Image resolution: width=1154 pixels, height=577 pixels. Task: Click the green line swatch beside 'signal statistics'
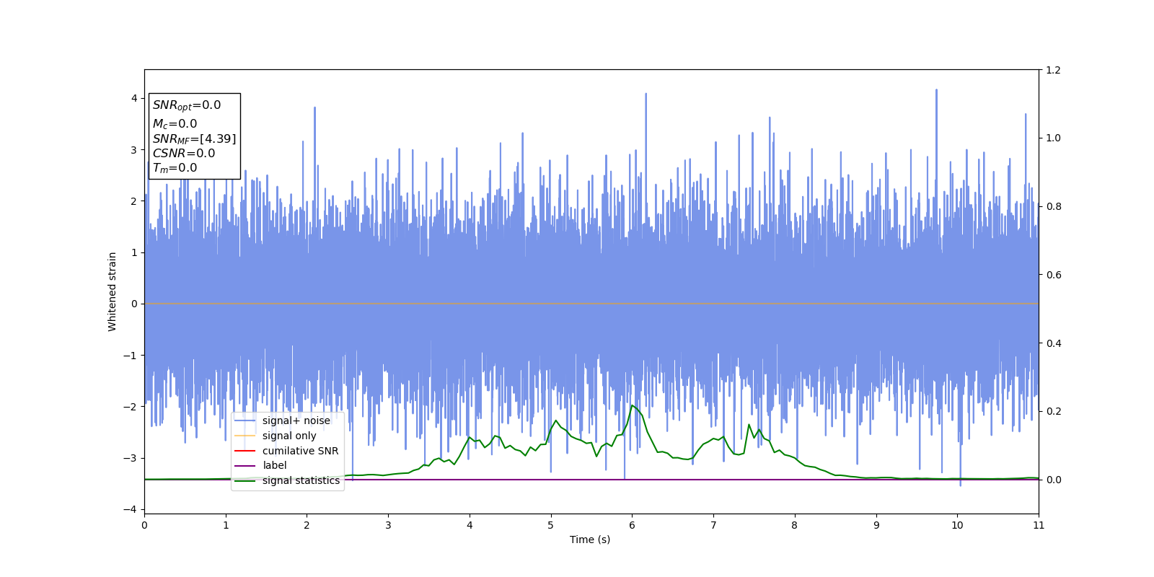point(245,481)
